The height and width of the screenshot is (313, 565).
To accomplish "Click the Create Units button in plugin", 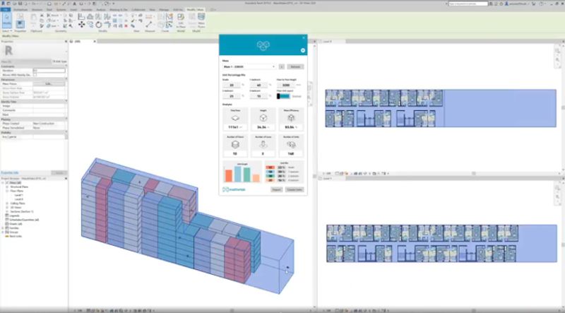I will [x=294, y=189].
